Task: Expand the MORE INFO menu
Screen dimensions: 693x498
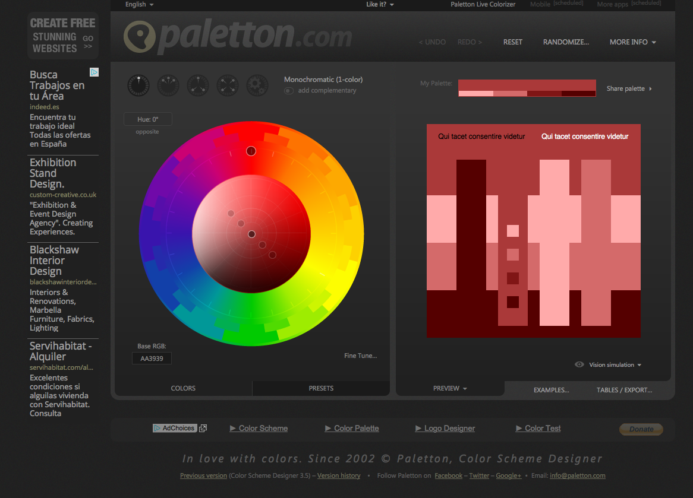Action: point(632,42)
